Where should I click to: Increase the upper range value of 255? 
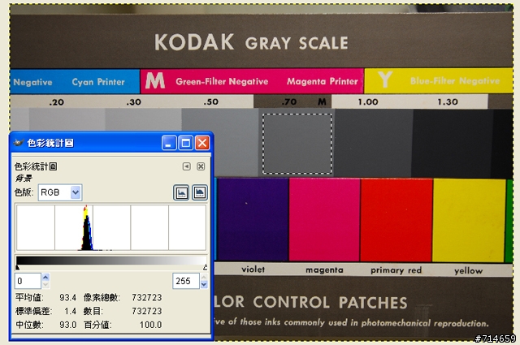pyautogui.click(x=204, y=277)
